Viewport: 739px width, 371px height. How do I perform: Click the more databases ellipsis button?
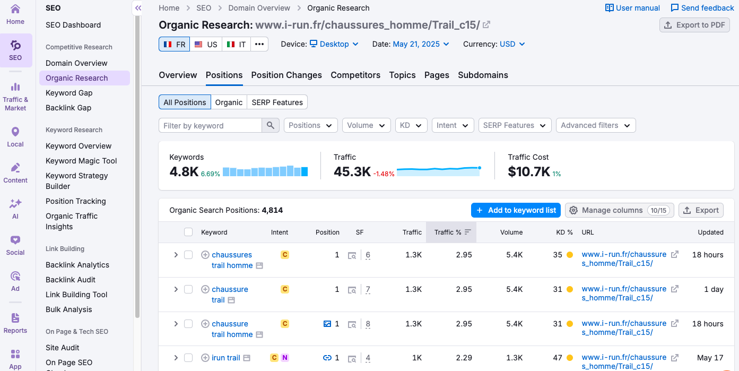(259, 44)
